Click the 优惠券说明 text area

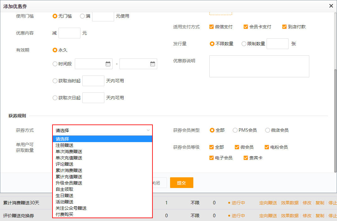tap(259, 66)
